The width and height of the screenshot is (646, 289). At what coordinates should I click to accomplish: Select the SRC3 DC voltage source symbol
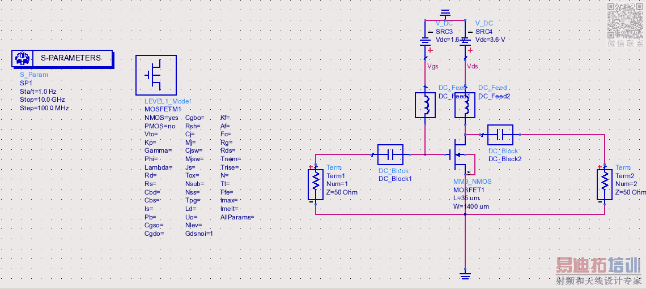point(425,41)
